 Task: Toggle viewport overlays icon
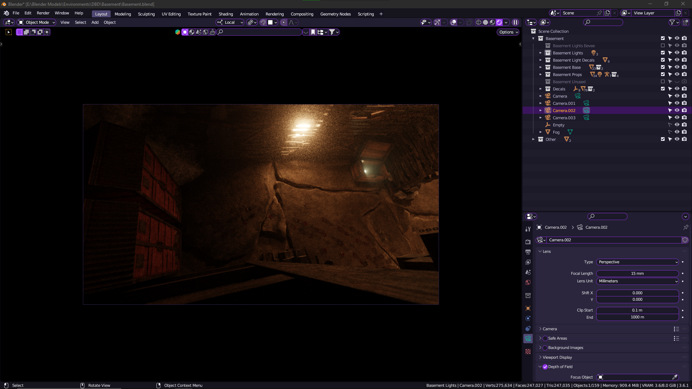point(453,22)
